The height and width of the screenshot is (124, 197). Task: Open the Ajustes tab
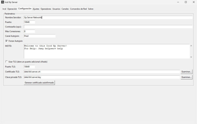tap(36, 9)
